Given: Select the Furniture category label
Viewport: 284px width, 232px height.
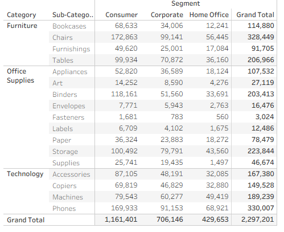Looking at the screenshot, I should click(22, 26).
